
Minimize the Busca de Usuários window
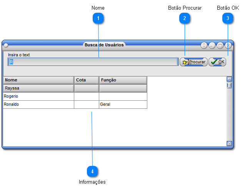tap(212, 46)
